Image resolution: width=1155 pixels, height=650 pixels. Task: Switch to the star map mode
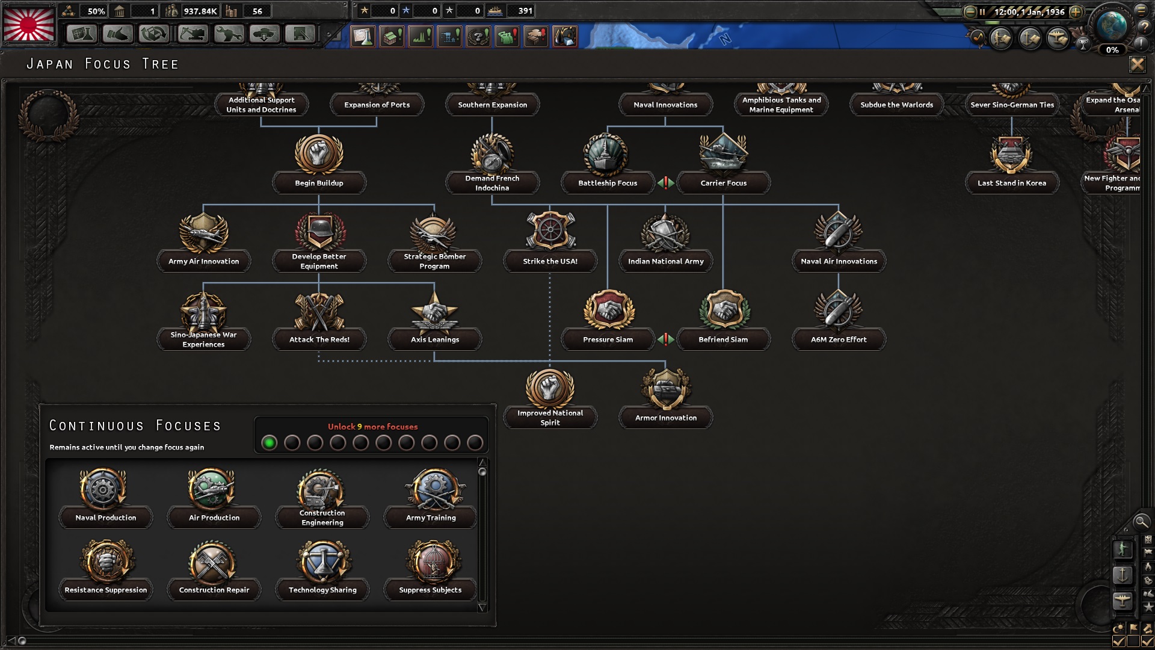coord(1148,607)
